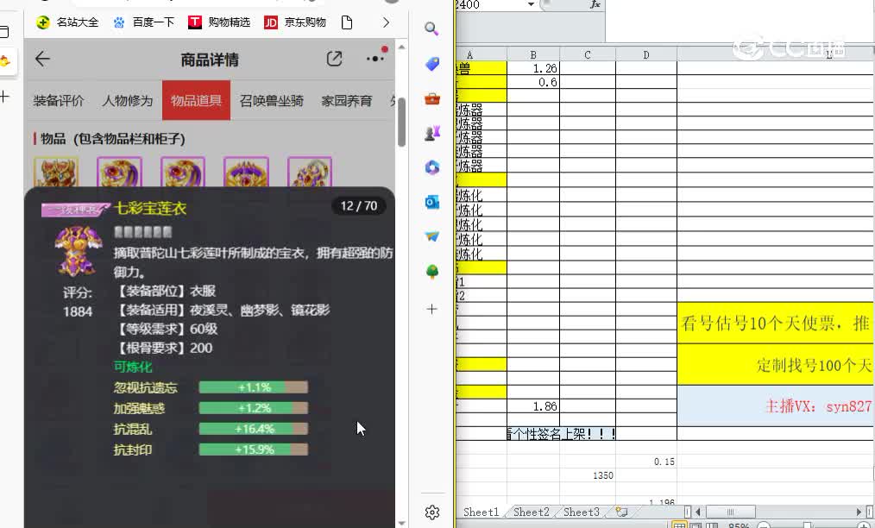The width and height of the screenshot is (875, 528).
Task: Open the Telegram paper plane sidebar icon
Action: click(431, 236)
